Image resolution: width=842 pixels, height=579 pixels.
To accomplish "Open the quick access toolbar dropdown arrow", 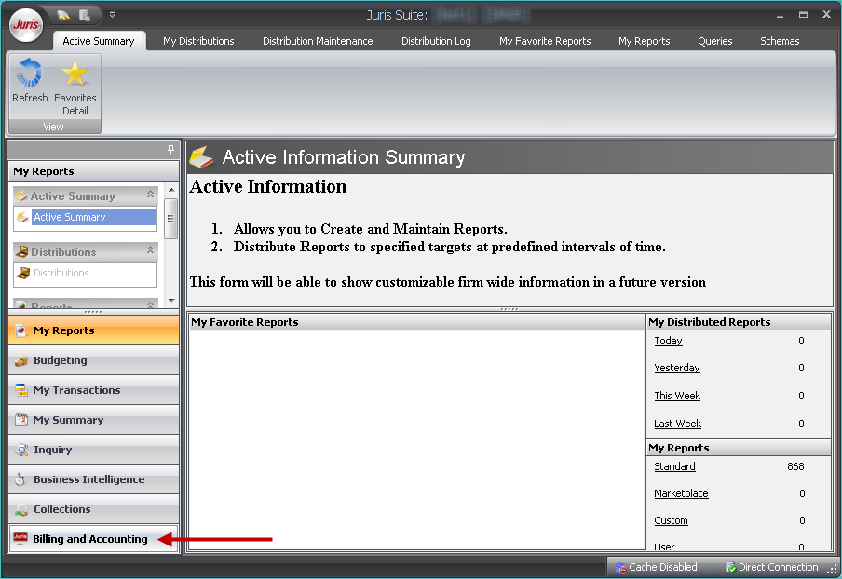I will 112,15.
